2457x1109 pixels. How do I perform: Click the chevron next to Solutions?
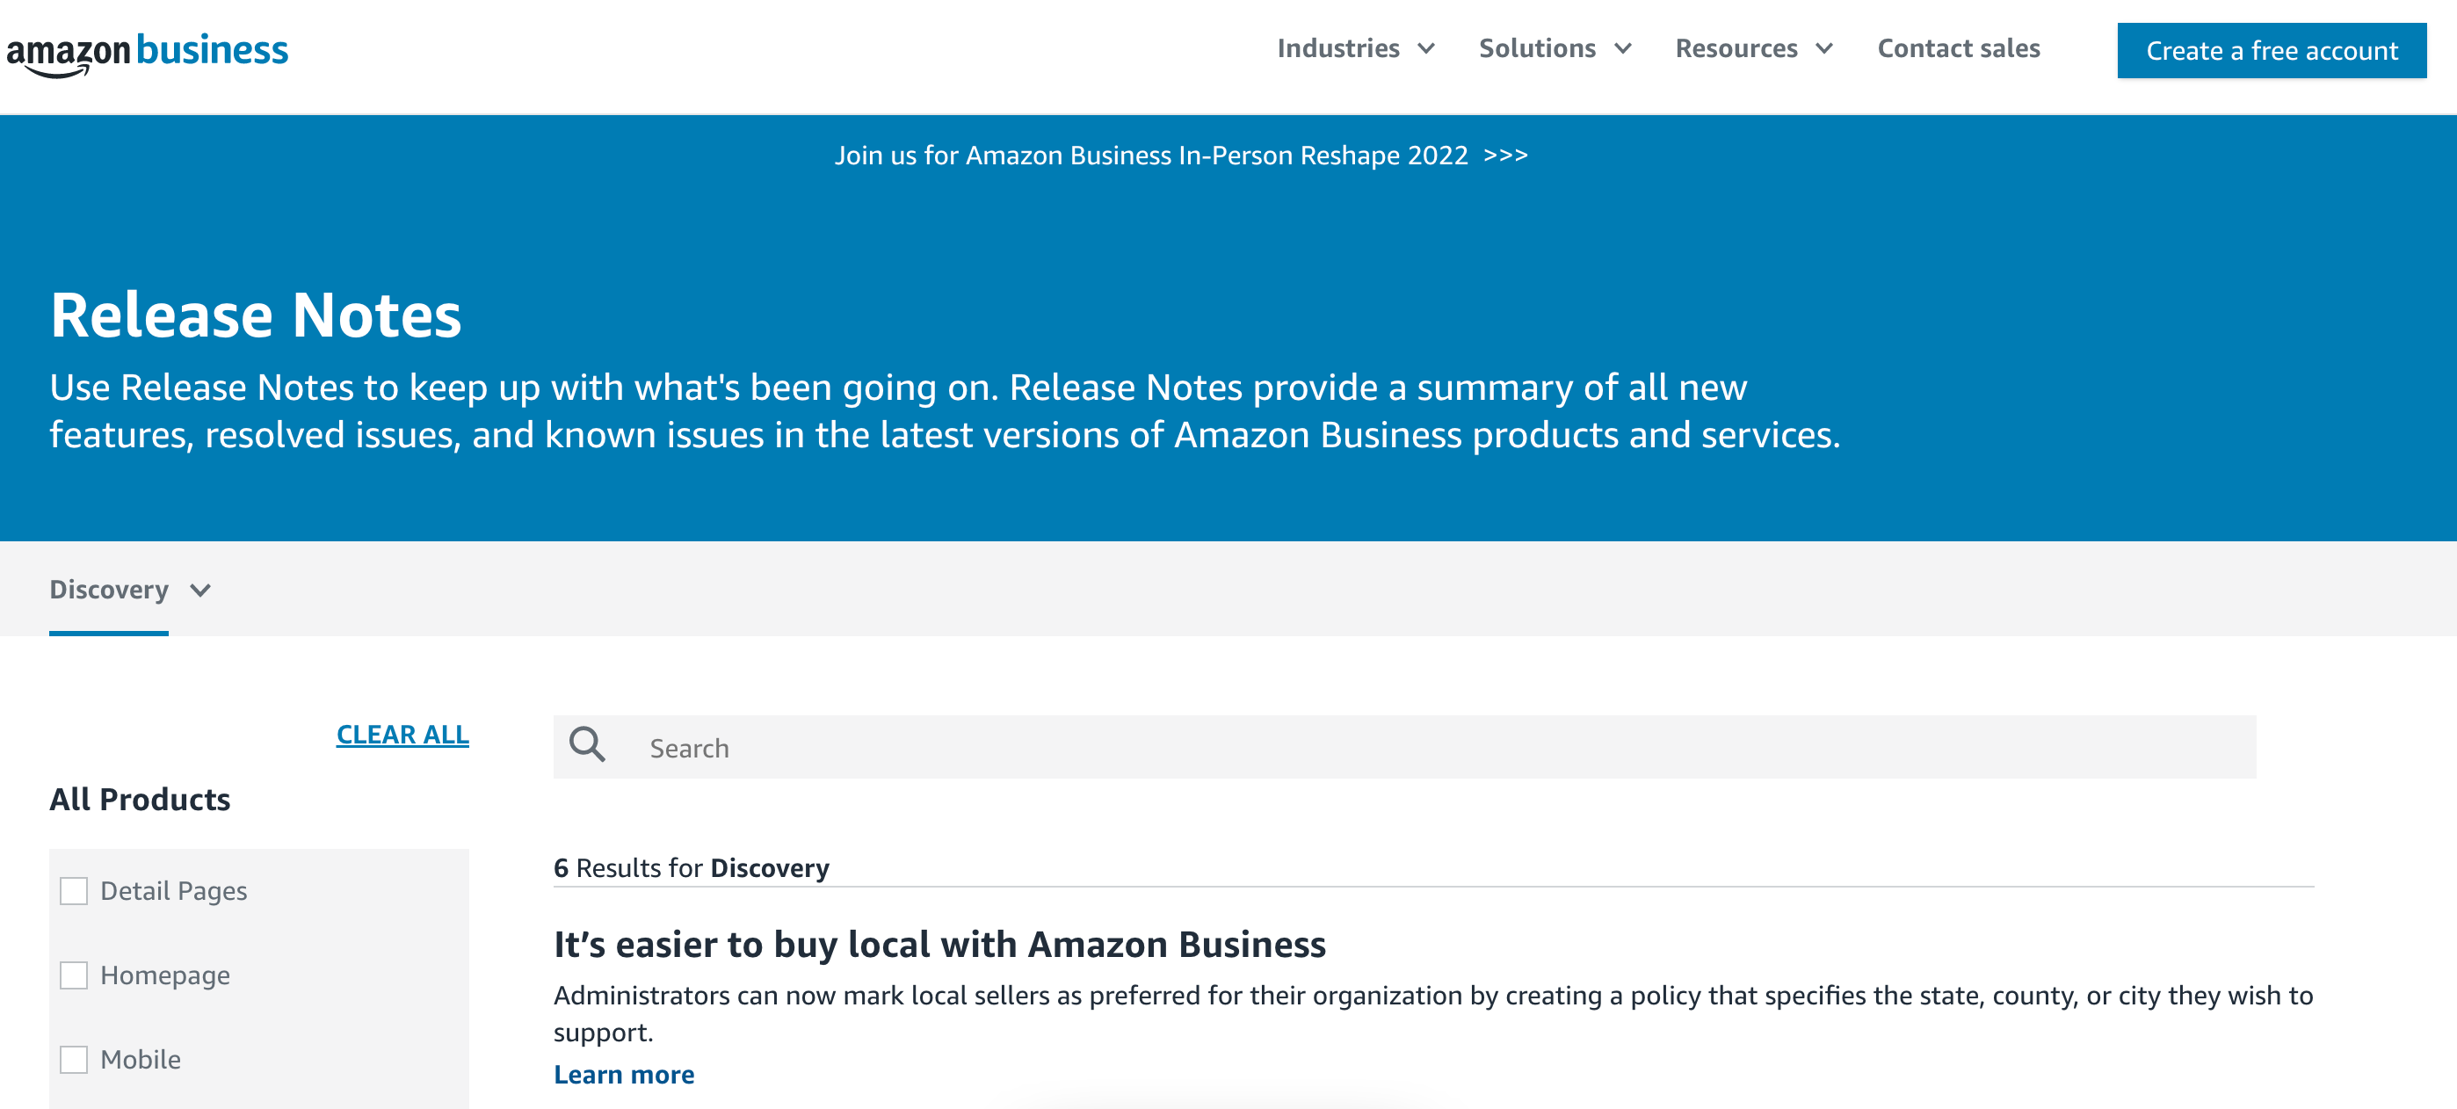click(x=1622, y=48)
